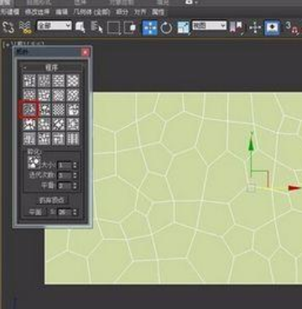Close the floating topology panel

(x=86, y=52)
